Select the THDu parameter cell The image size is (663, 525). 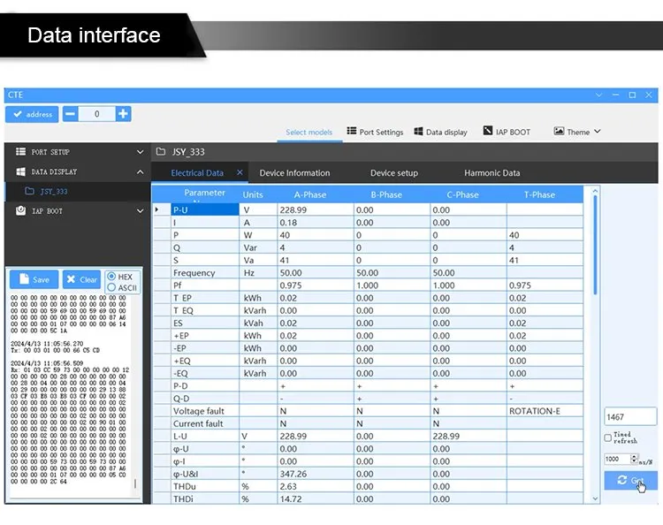coord(205,486)
